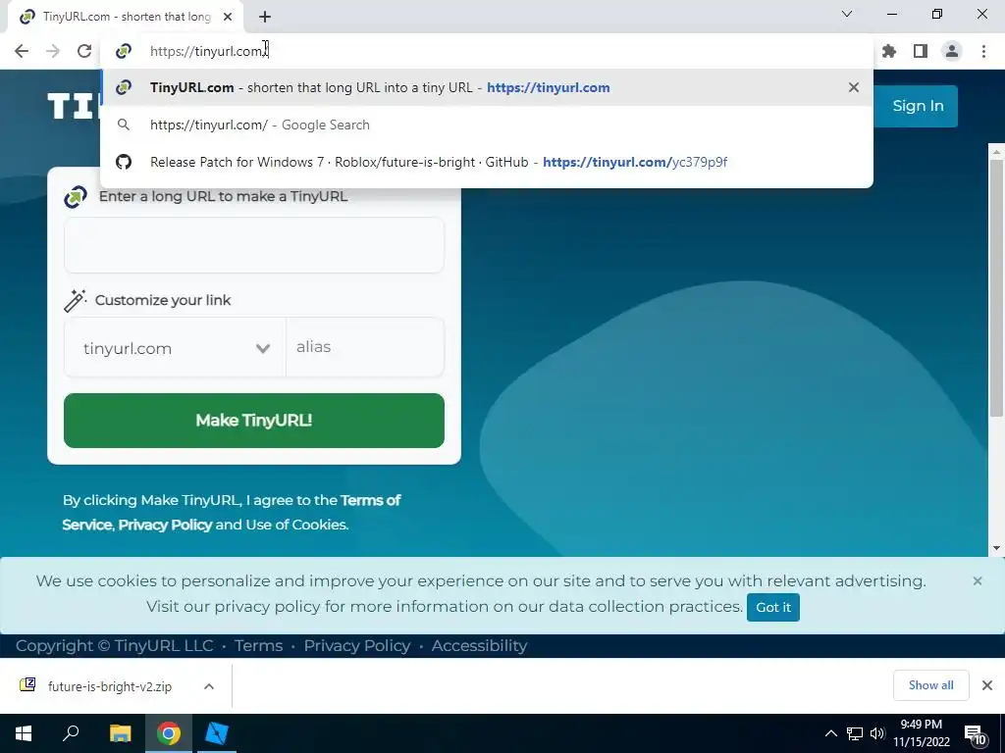Viewport: 1005px width, 753px height.
Task: Click the link icon beside Enter a long URL
Action: tap(76, 196)
